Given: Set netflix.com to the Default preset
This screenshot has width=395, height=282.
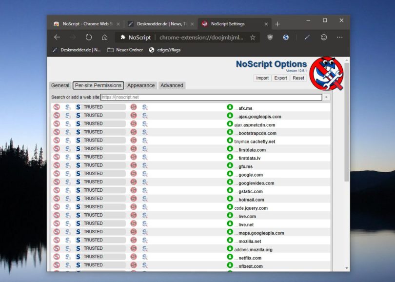Looking at the screenshot, I should coord(57,257).
